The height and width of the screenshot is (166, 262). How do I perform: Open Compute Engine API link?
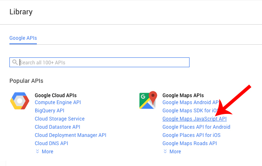(58, 102)
